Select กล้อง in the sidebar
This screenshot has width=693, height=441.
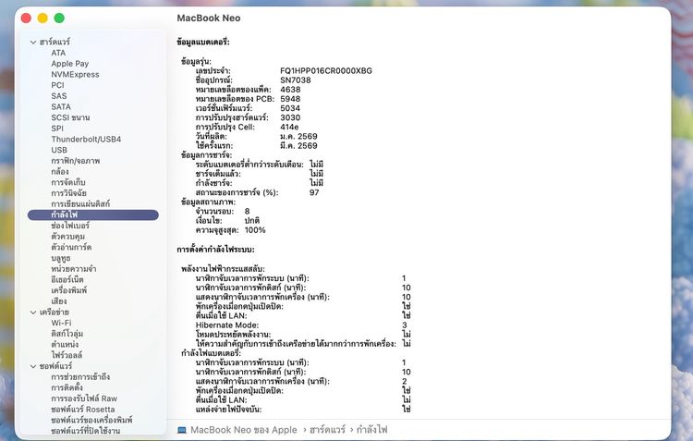click(x=60, y=172)
